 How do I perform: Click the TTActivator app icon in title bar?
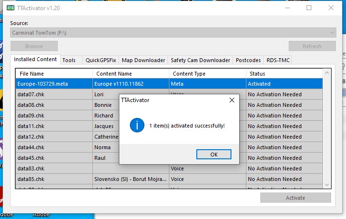tap(11, 8)
